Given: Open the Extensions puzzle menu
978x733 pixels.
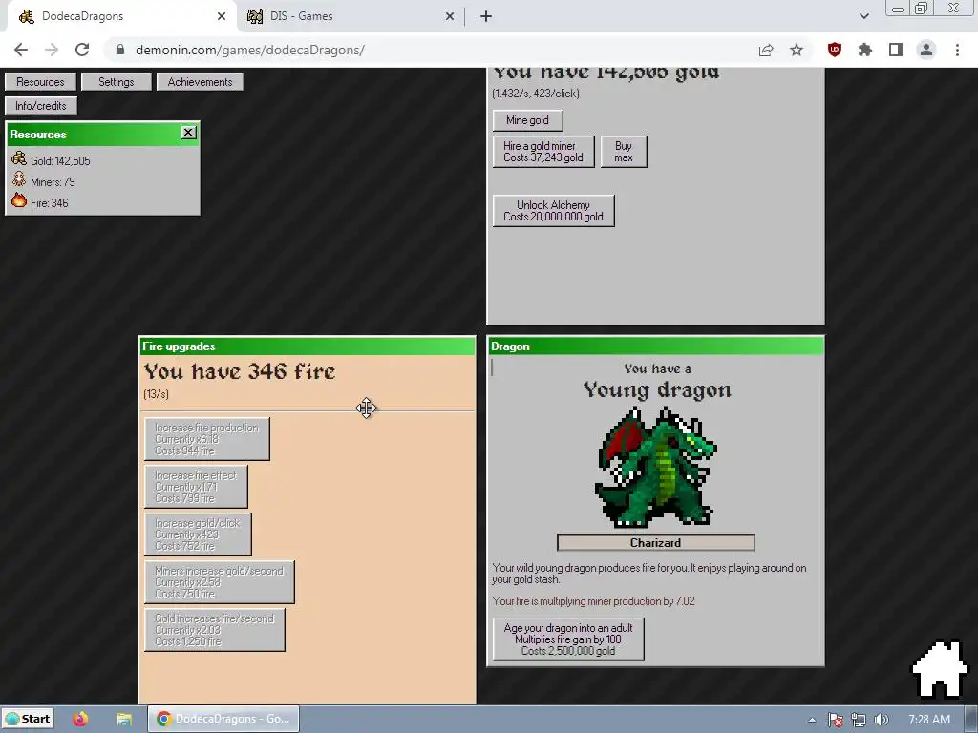Looking at the screenshot, I should point(865,50).
